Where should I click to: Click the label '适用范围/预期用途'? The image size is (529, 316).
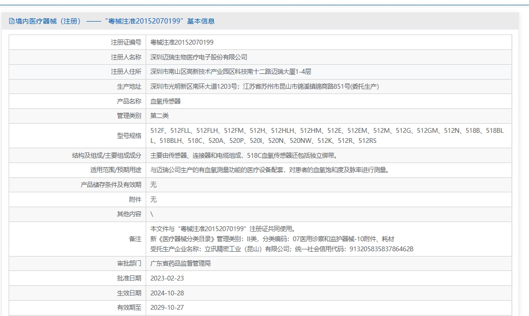pos(116,170)
